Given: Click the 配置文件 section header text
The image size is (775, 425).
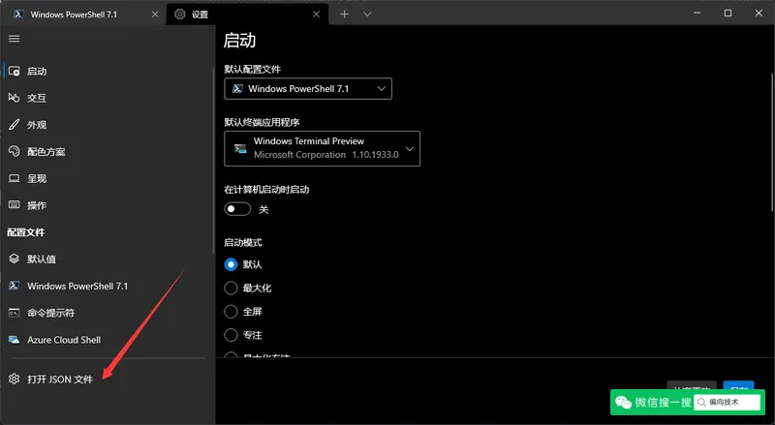Looking at the screenshot, I should click(26, 232).
